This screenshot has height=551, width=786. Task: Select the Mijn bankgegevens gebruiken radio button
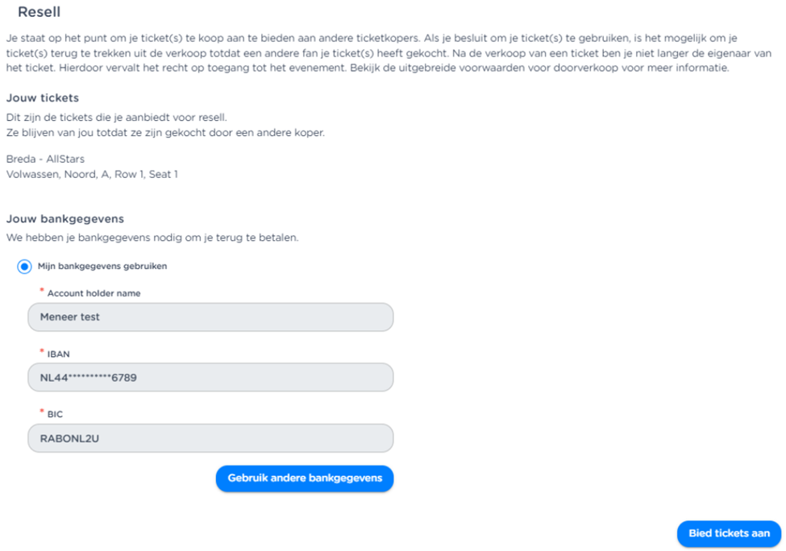coord(24,267)
